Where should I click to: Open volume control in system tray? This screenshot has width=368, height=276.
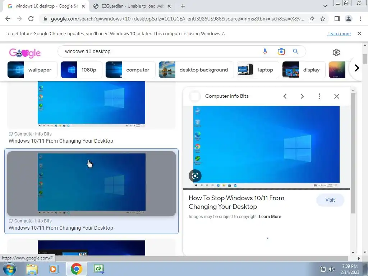331,269
